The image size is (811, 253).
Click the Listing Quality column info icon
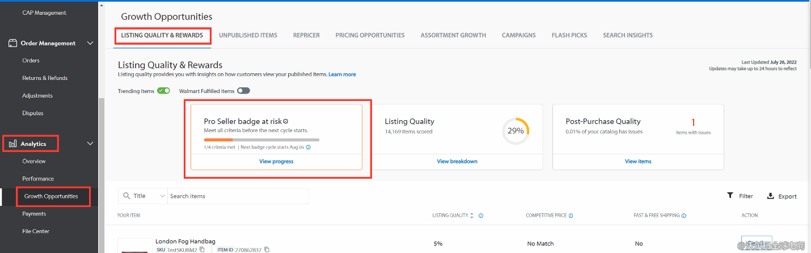481,216
